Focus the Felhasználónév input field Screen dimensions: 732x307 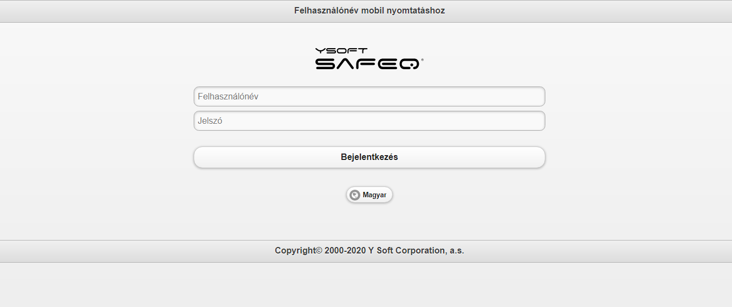(369, 97)
